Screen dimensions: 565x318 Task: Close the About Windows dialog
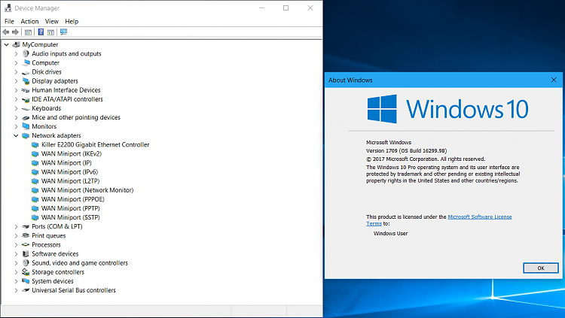coord(554,80)
